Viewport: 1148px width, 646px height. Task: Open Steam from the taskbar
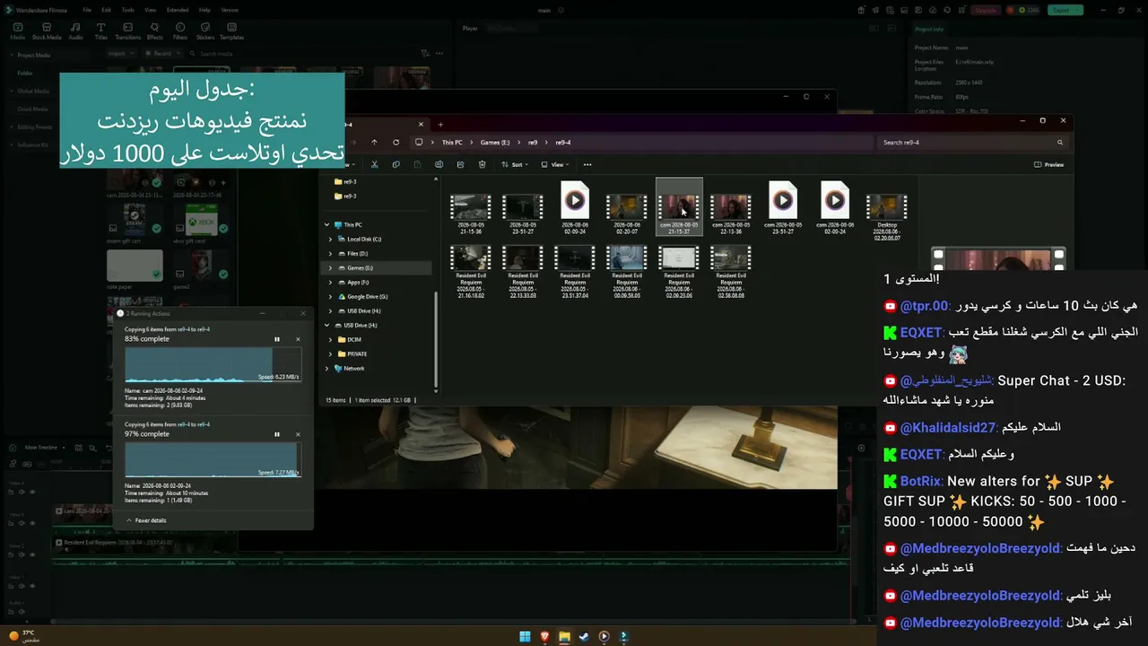coord(584,637)
